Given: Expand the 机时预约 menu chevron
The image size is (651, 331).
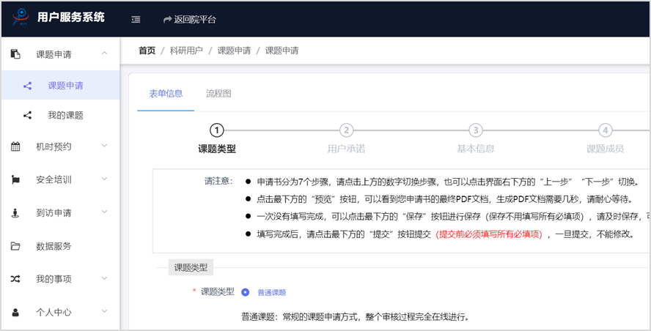Looking at the screenshot, I should click(x=105, y=146).
